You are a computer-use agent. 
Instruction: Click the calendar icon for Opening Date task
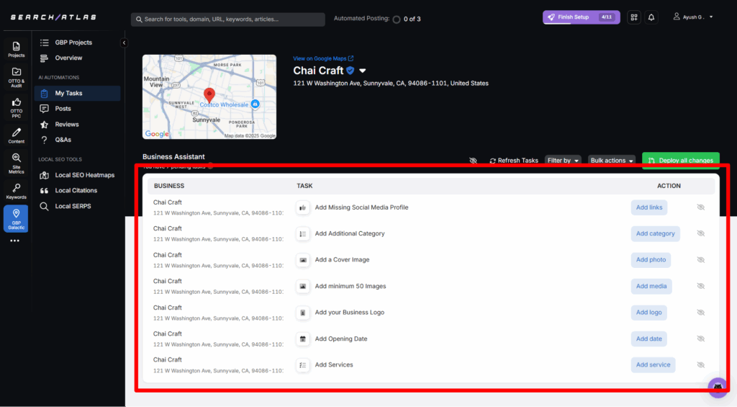303,339
